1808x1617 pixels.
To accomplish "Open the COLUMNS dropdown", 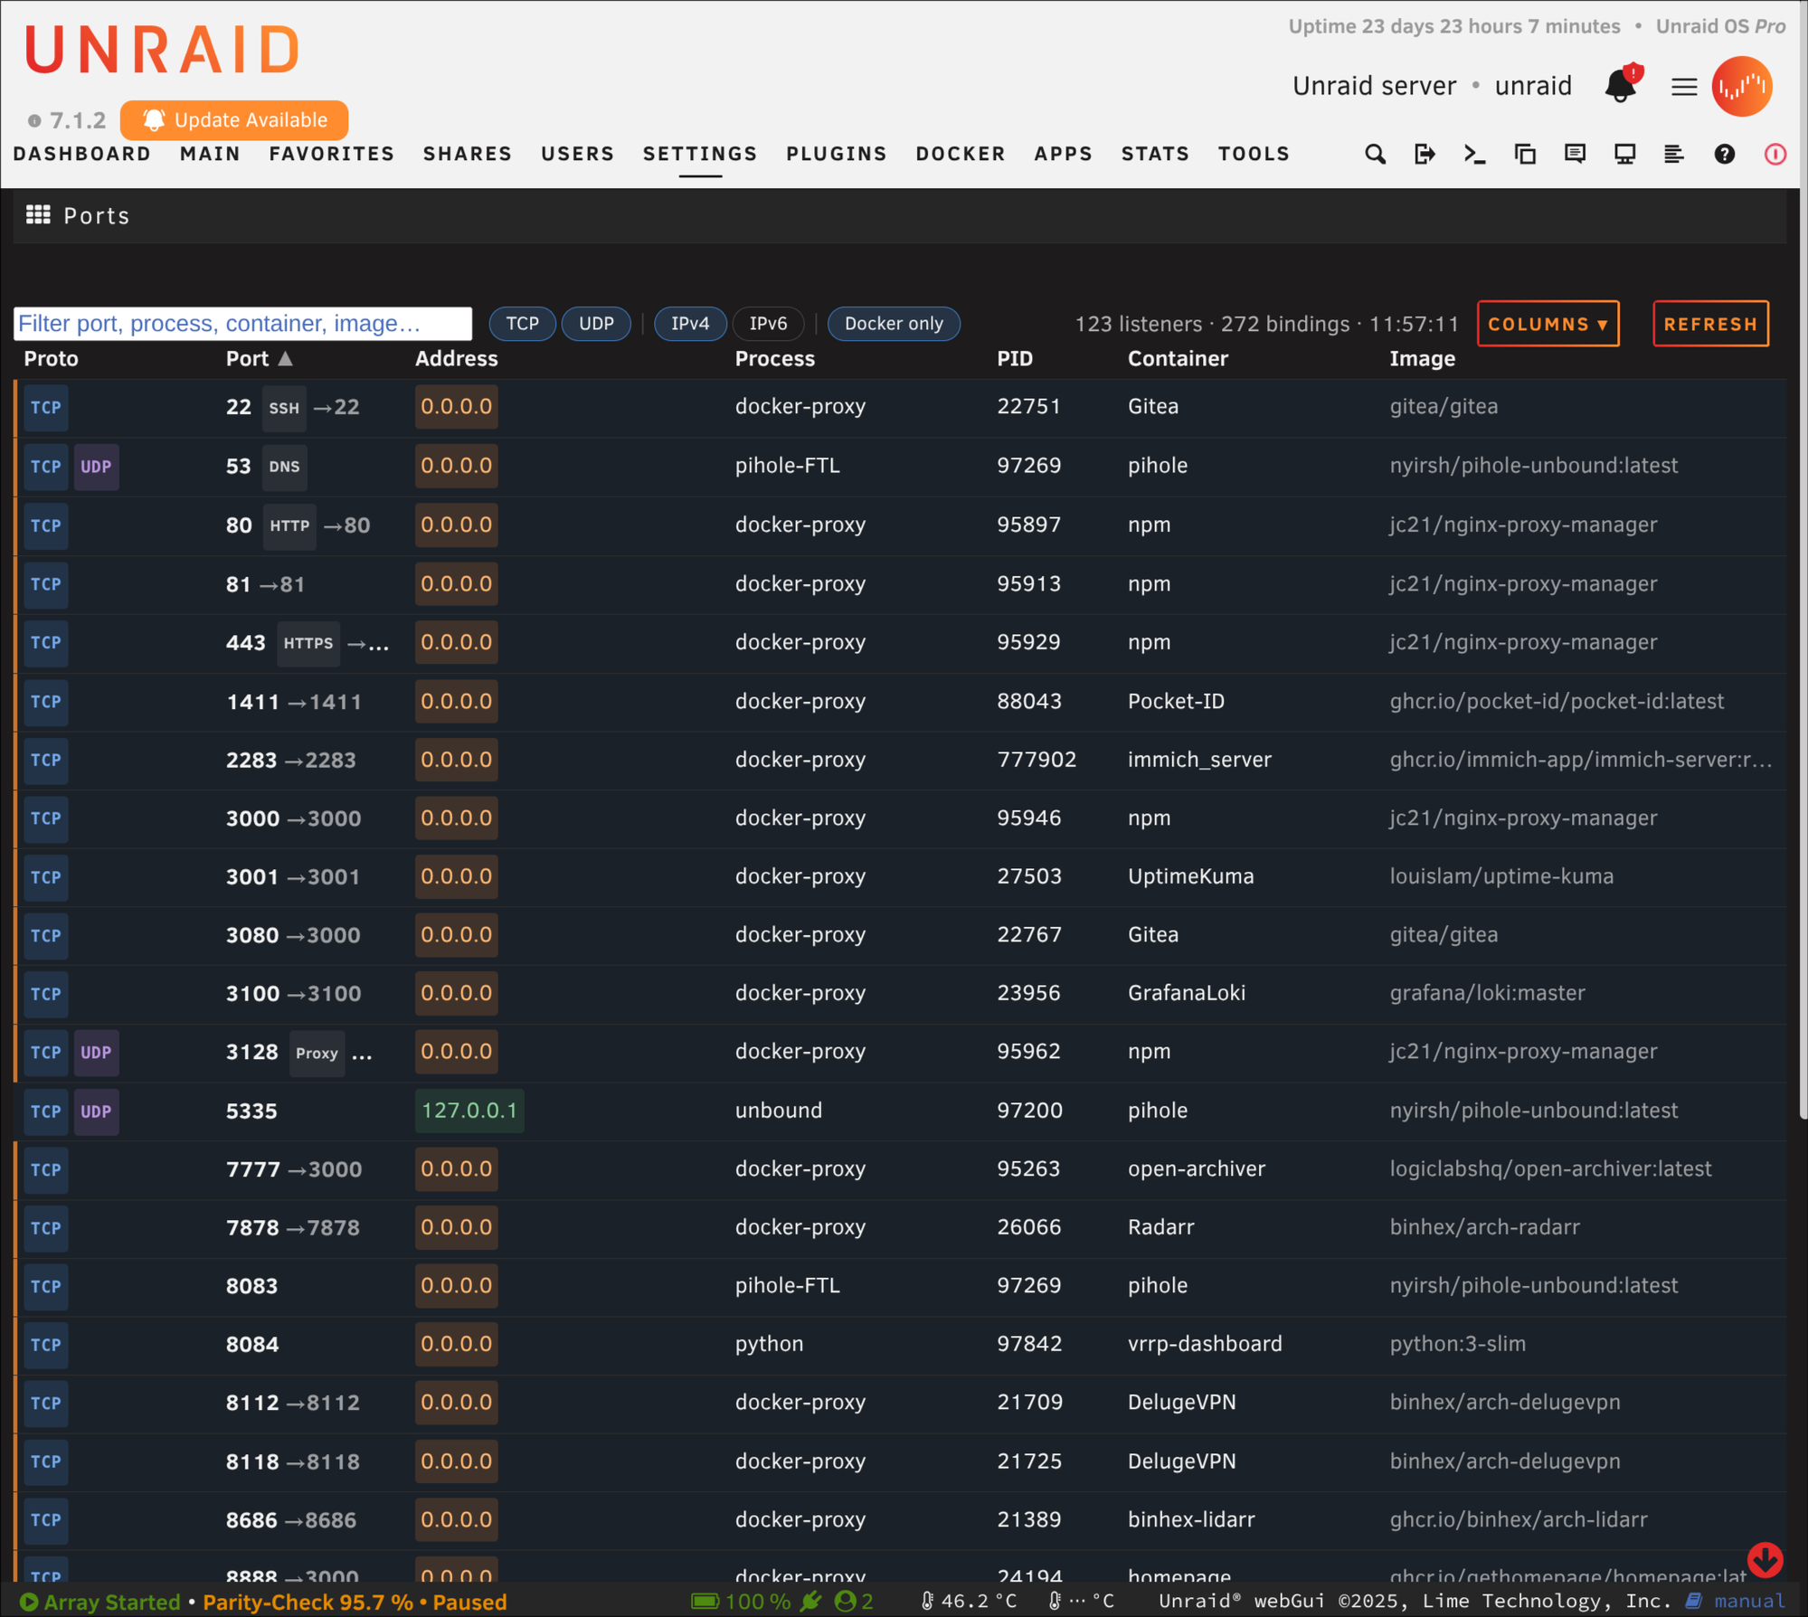I will [1548, 324].
